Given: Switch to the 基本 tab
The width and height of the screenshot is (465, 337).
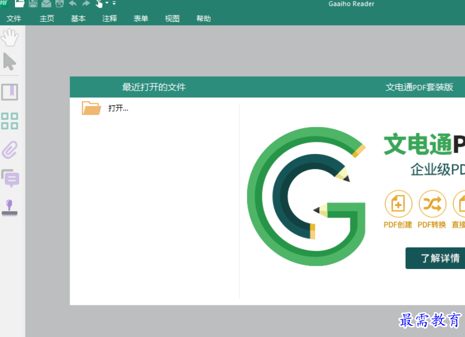Looking at the screenshot, I should (x=78, y=19).
